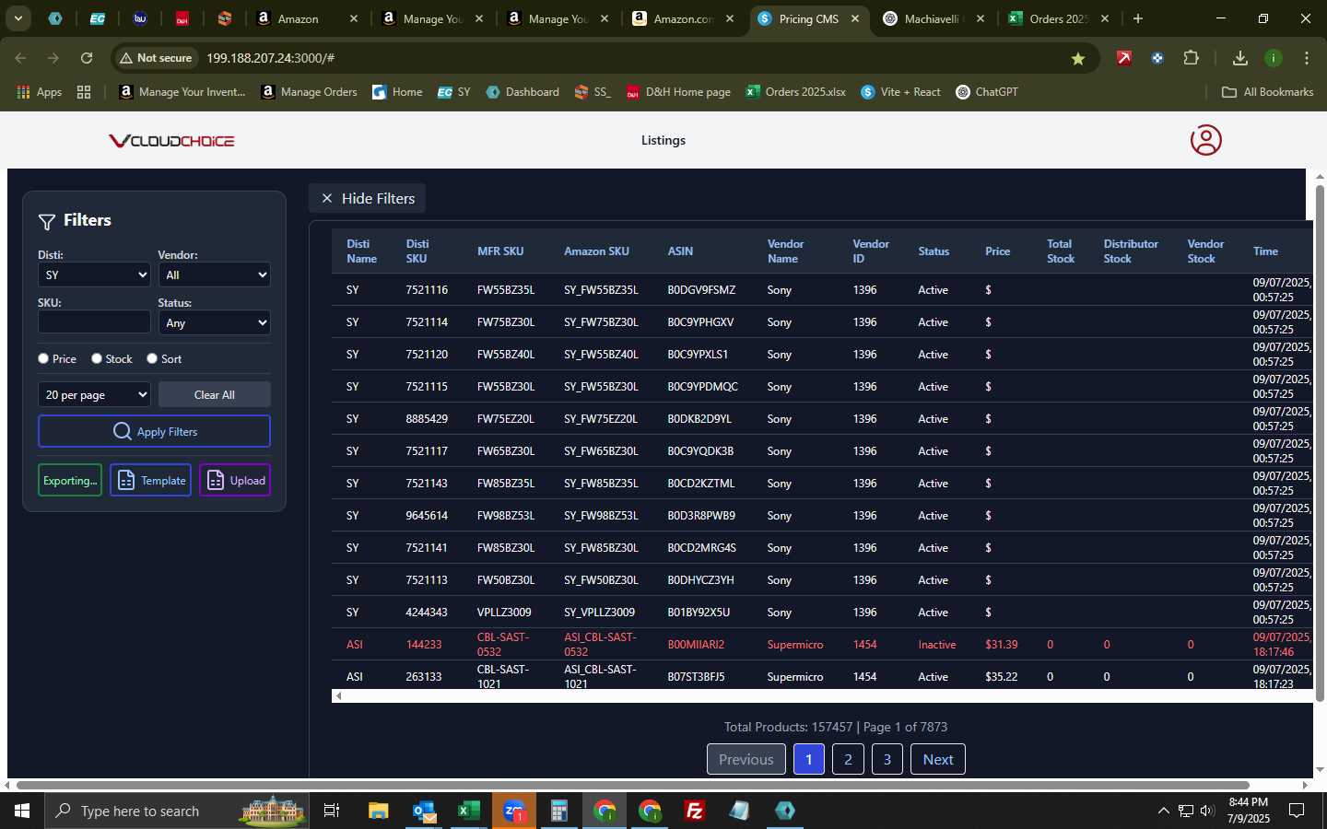The image size is (1327, 829).
Task: Select the Price radio option
Action: (43, 358)
